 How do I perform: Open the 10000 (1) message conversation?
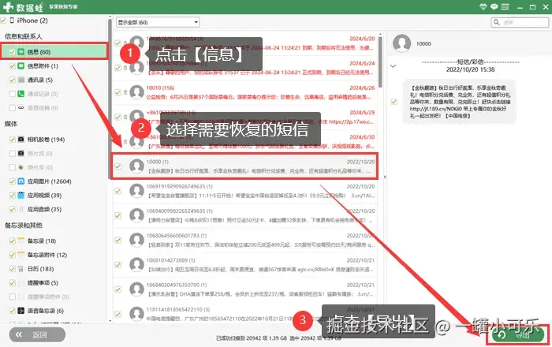244,166
